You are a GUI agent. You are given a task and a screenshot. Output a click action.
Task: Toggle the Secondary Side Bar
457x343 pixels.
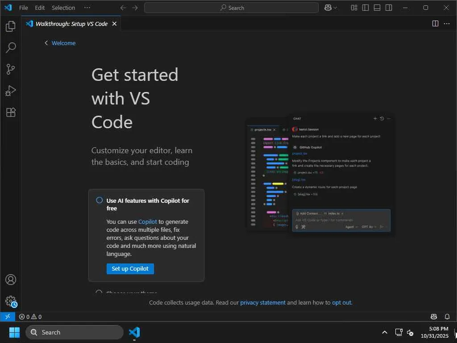(389, 8)
